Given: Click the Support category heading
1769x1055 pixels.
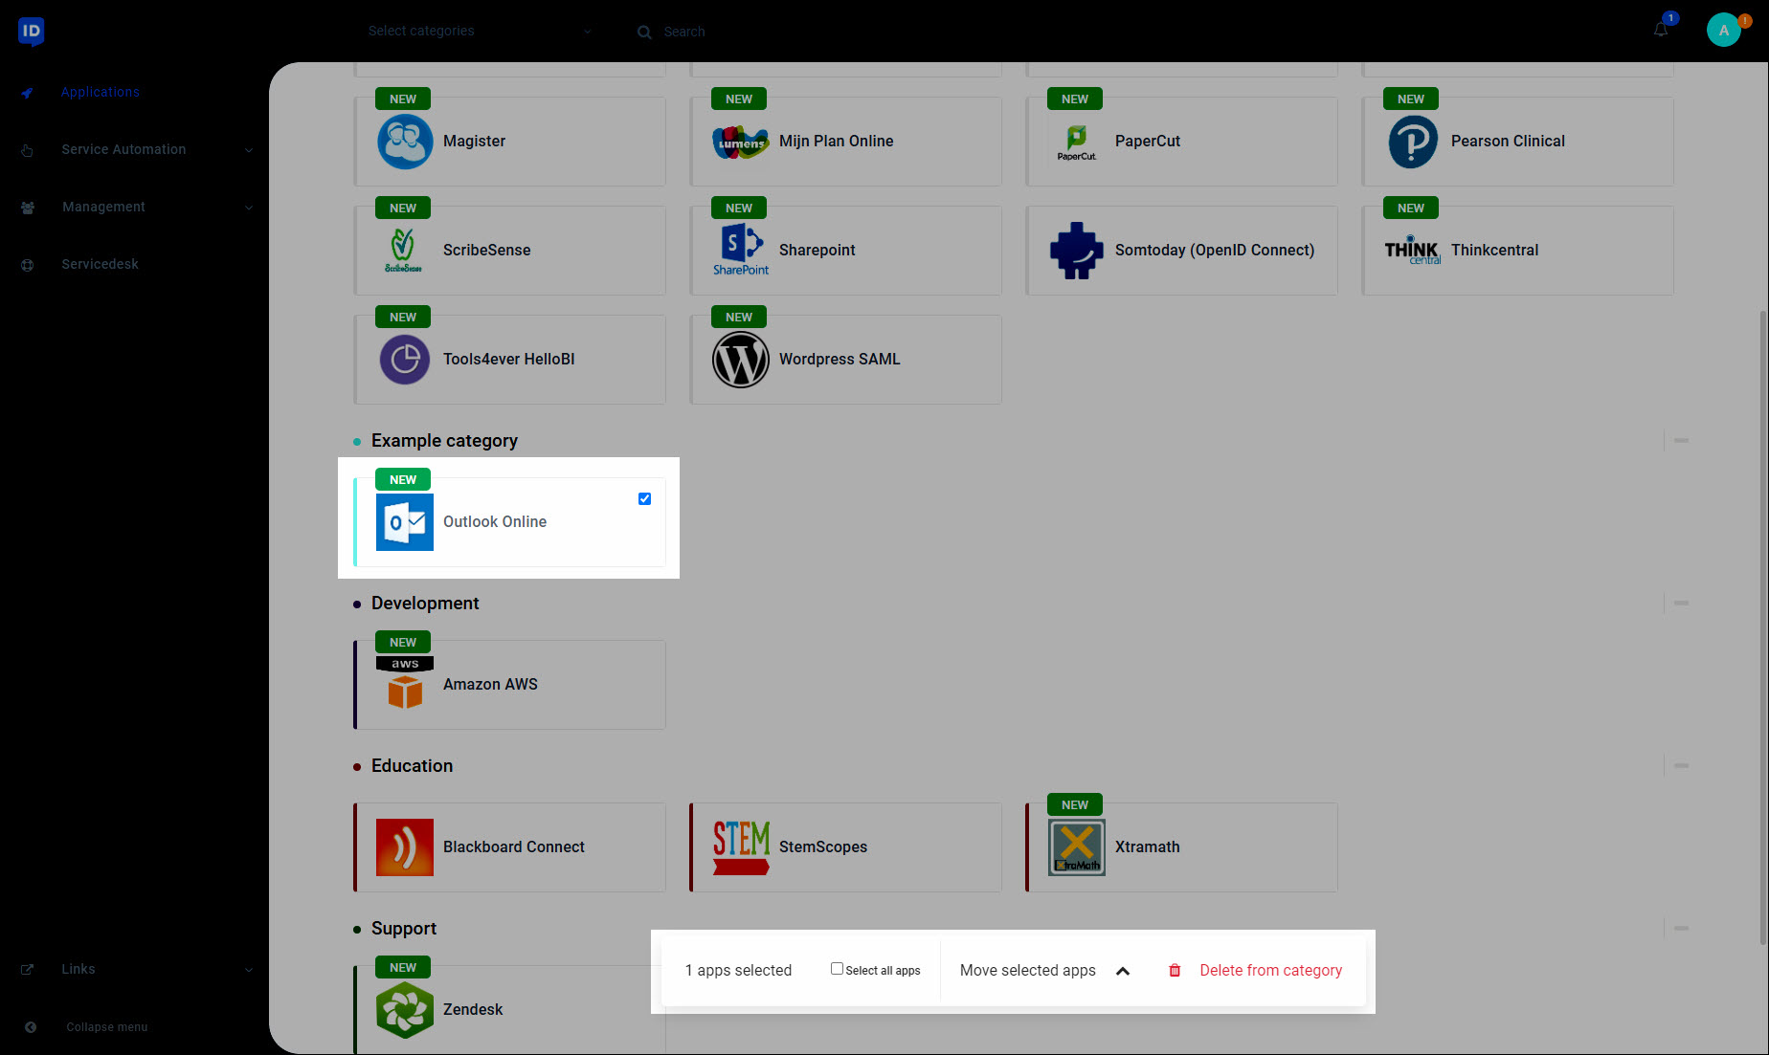Looking at the screenshot, I should coord(404,929).
